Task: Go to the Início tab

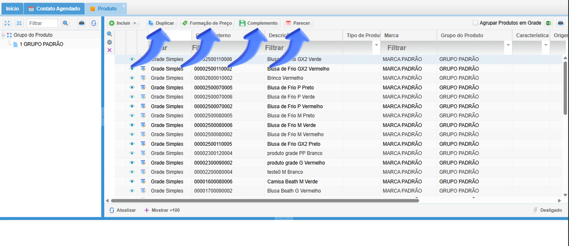Action: [12, 9]
